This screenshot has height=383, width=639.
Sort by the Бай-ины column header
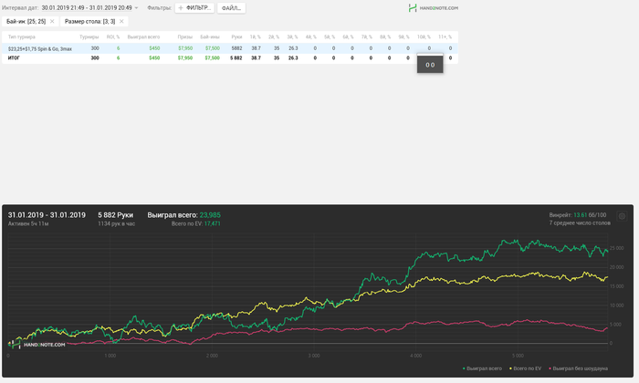coord(210,36)
